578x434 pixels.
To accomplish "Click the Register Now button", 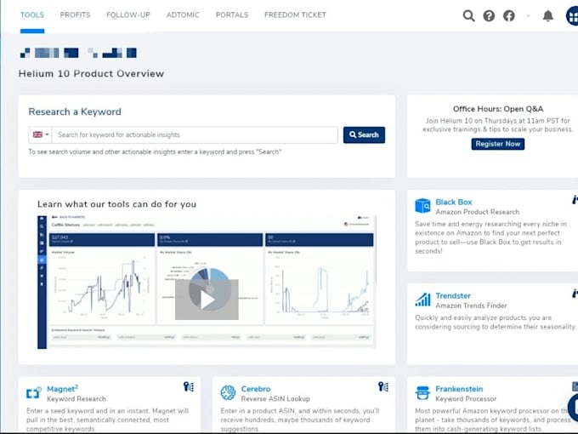I will point(497,144).
